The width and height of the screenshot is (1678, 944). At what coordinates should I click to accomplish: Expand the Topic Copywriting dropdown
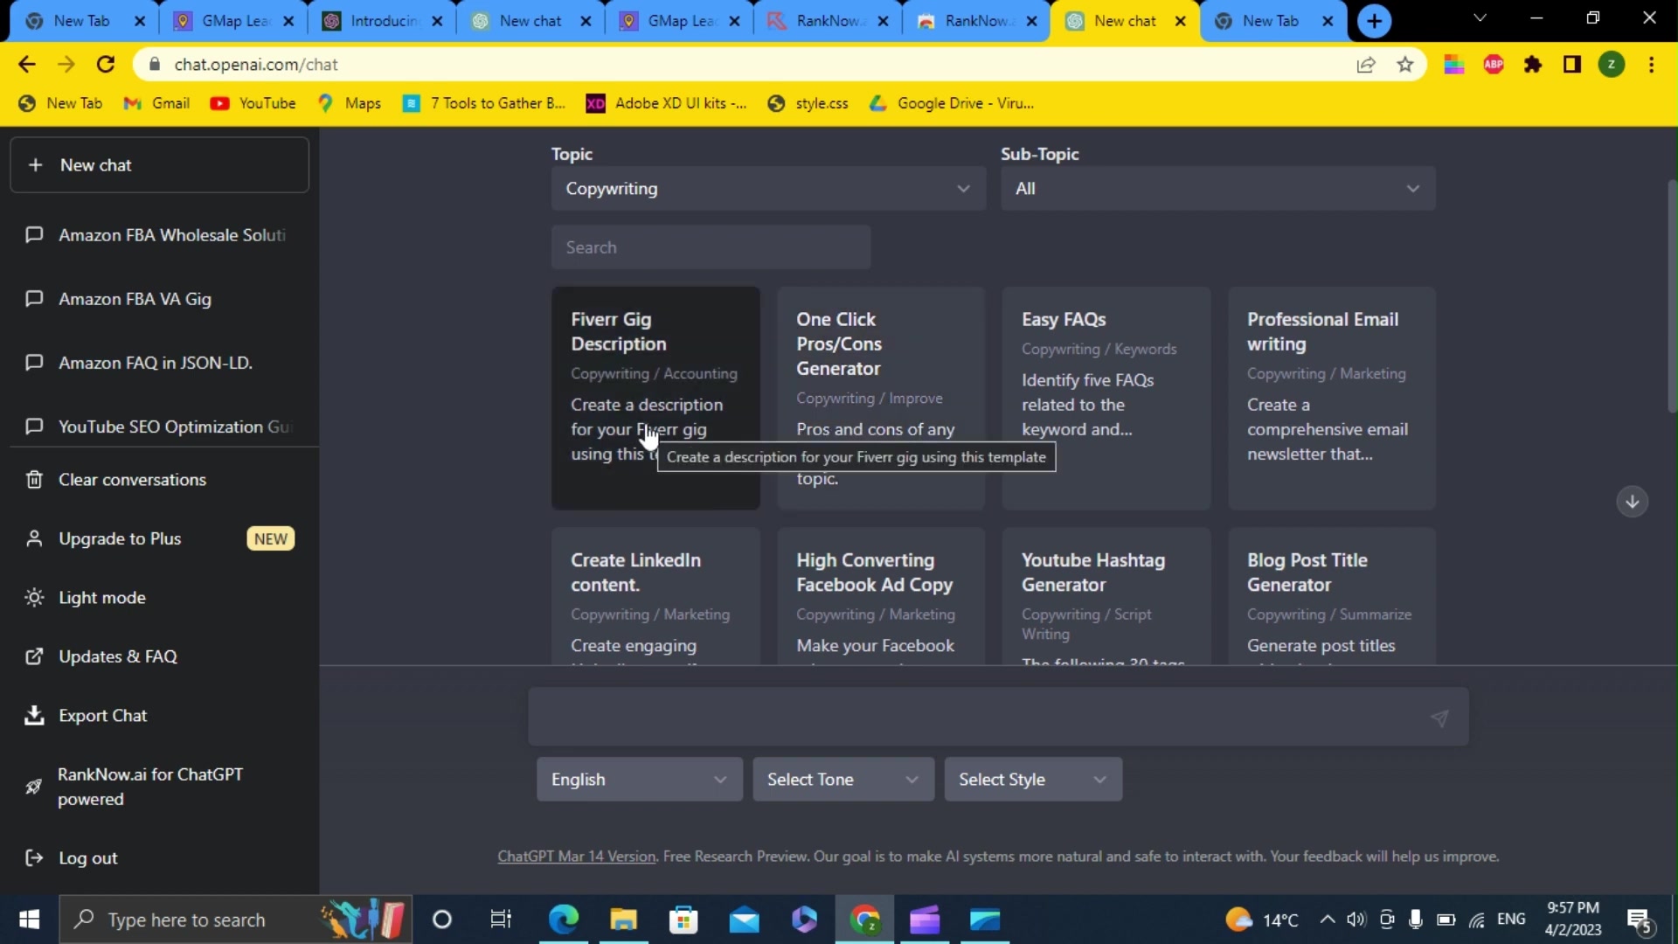(x=768, y=189)
